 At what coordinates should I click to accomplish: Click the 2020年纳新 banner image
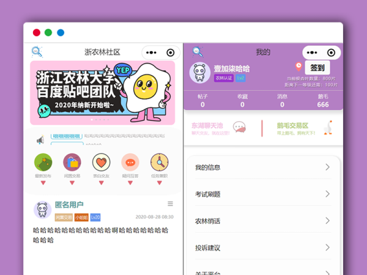(x=103, y=93)
